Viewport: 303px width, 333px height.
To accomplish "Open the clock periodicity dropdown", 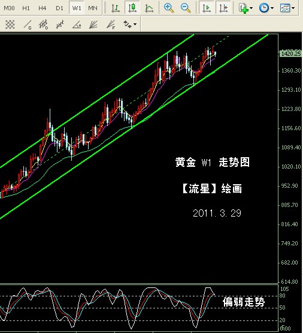I will [266, 8].
